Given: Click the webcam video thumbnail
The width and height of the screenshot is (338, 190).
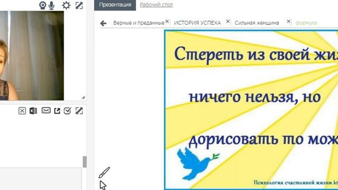Looking at the screenshot, I should click(32, 55).
